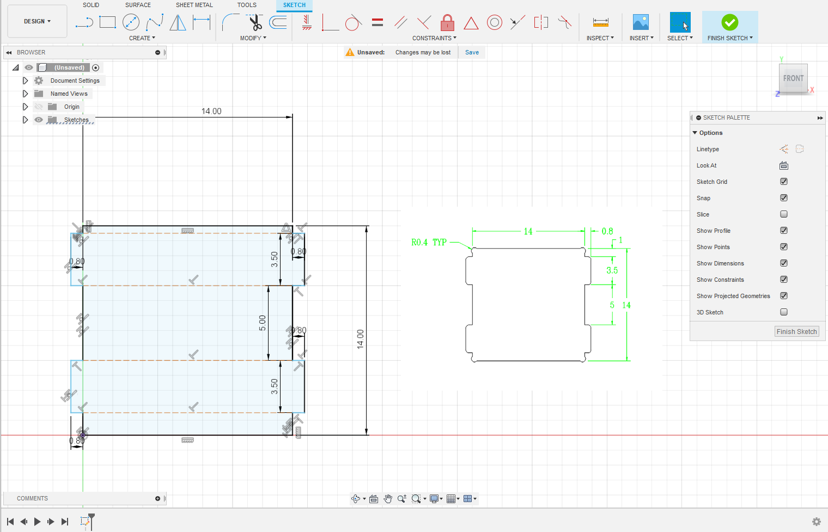Activate the Trim scissors tool

[255, 22]
